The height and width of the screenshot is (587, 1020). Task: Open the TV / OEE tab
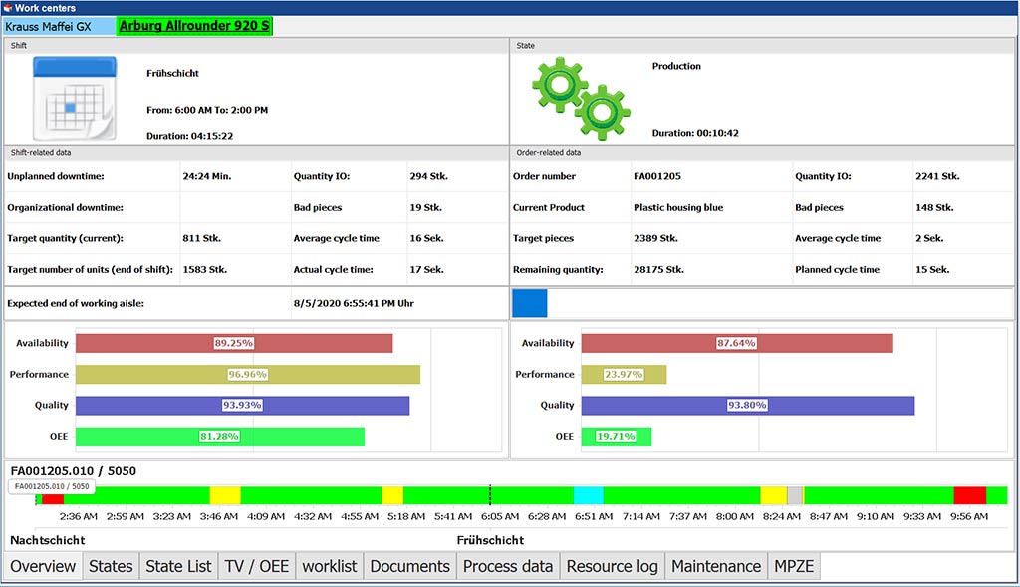(x=257, y=566)
